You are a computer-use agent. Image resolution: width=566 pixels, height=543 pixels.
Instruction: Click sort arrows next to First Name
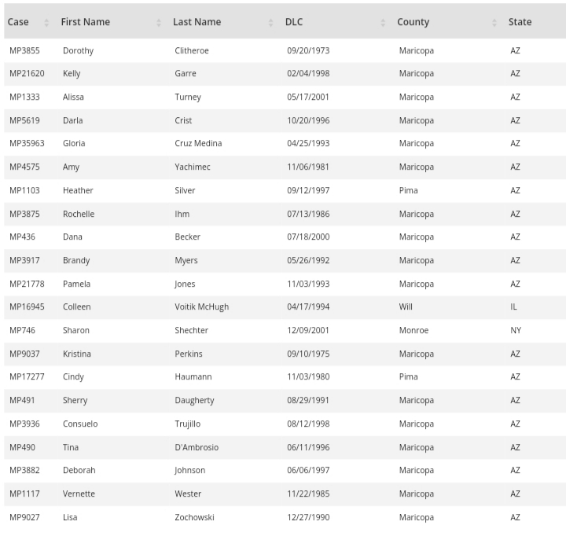(159, 22)
